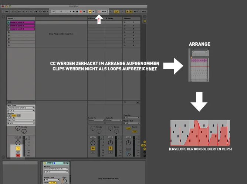This screenshot has height=184, width=247.
Task: Click the KEY map mode button
Action: 136,11
